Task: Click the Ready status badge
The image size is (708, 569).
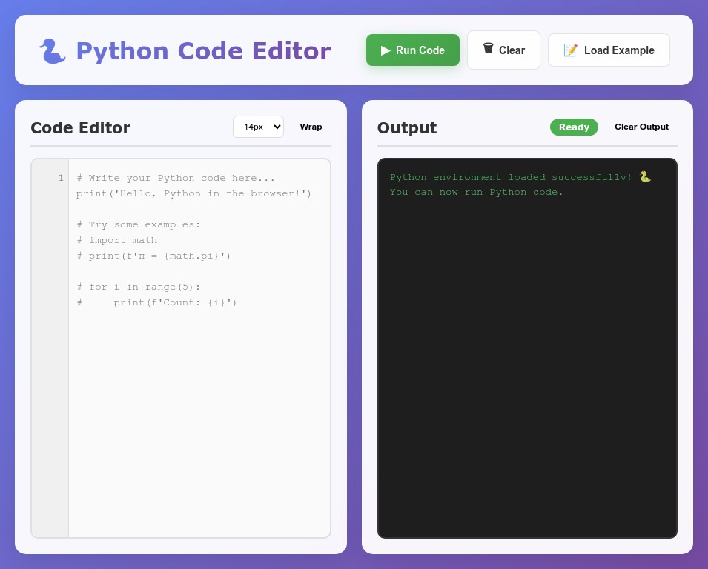Action: coord(574,127)
